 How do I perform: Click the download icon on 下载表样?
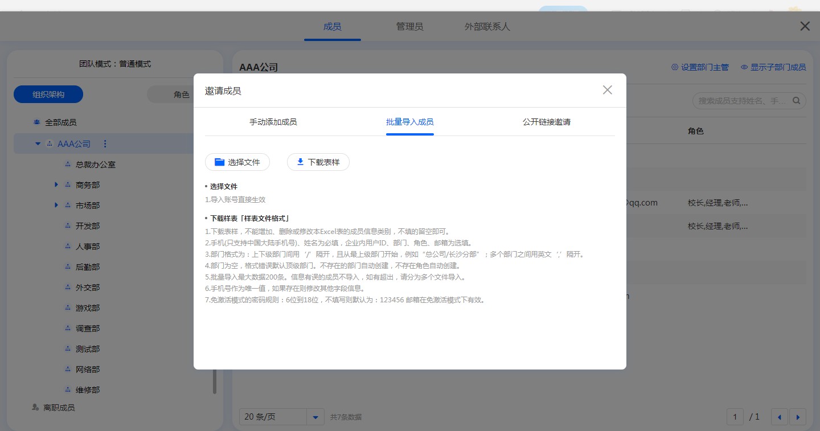[x=300, y=162]
